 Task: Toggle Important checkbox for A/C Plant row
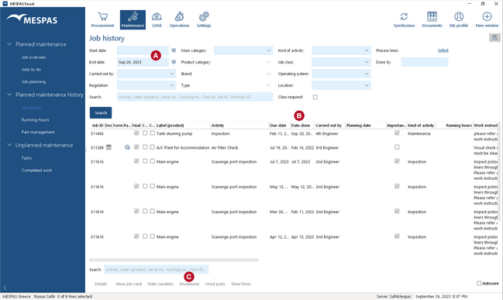[397, 147]
